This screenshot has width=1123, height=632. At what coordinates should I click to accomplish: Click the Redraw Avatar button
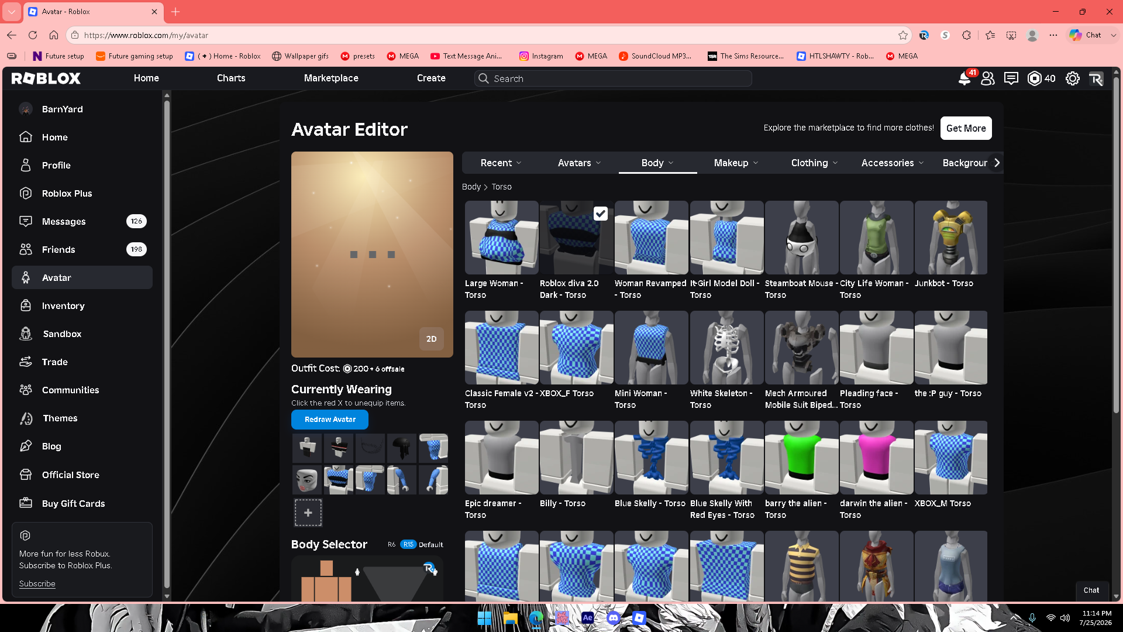(x=330, y=420)
